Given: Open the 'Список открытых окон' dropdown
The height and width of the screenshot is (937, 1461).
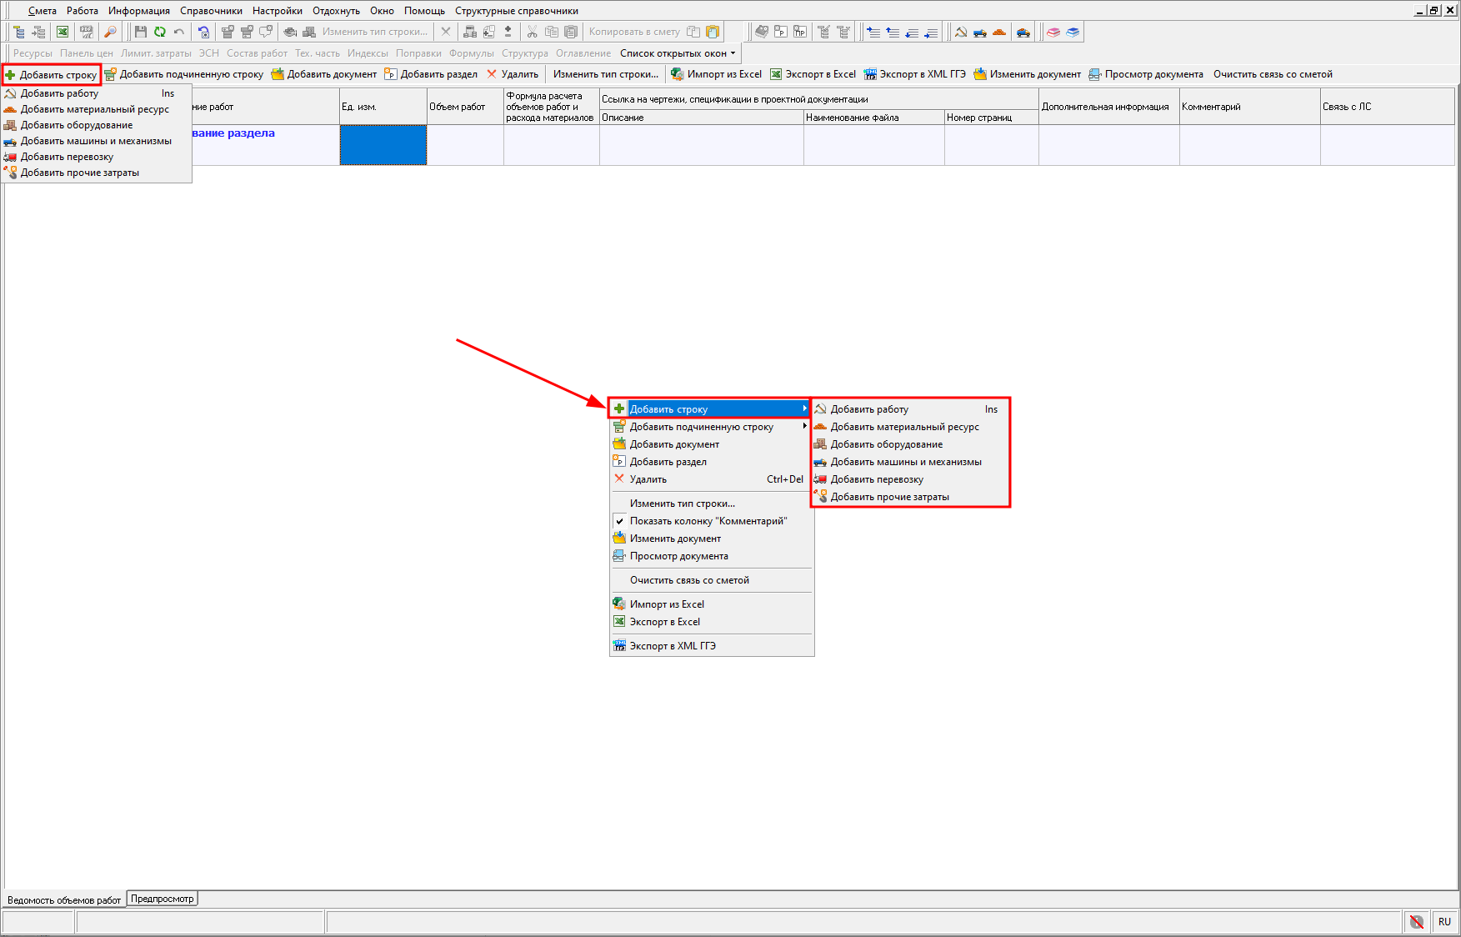Looking at the screenshot, I should [x=678, y=53].
